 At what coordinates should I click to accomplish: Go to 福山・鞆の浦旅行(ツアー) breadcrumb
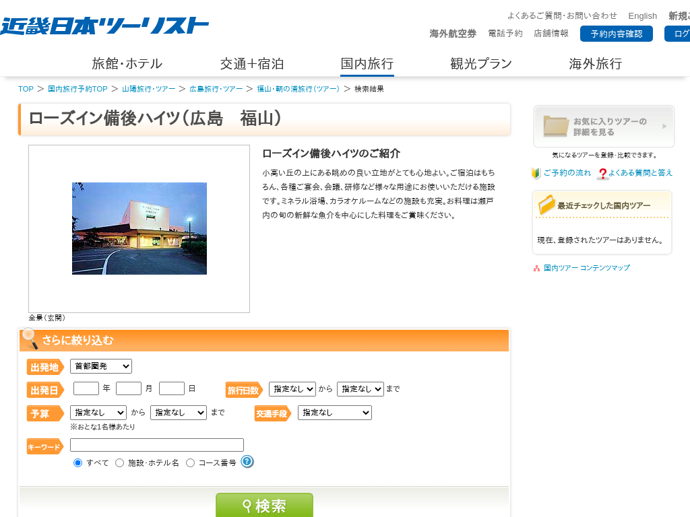coord(299,89)
